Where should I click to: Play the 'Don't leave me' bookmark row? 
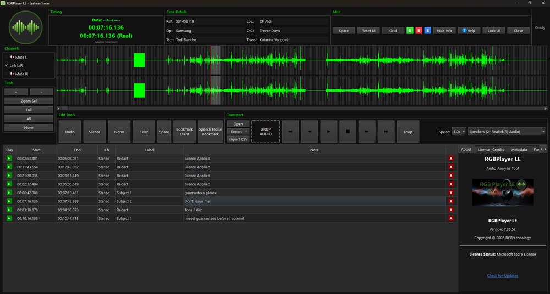[x=9, y=201]
